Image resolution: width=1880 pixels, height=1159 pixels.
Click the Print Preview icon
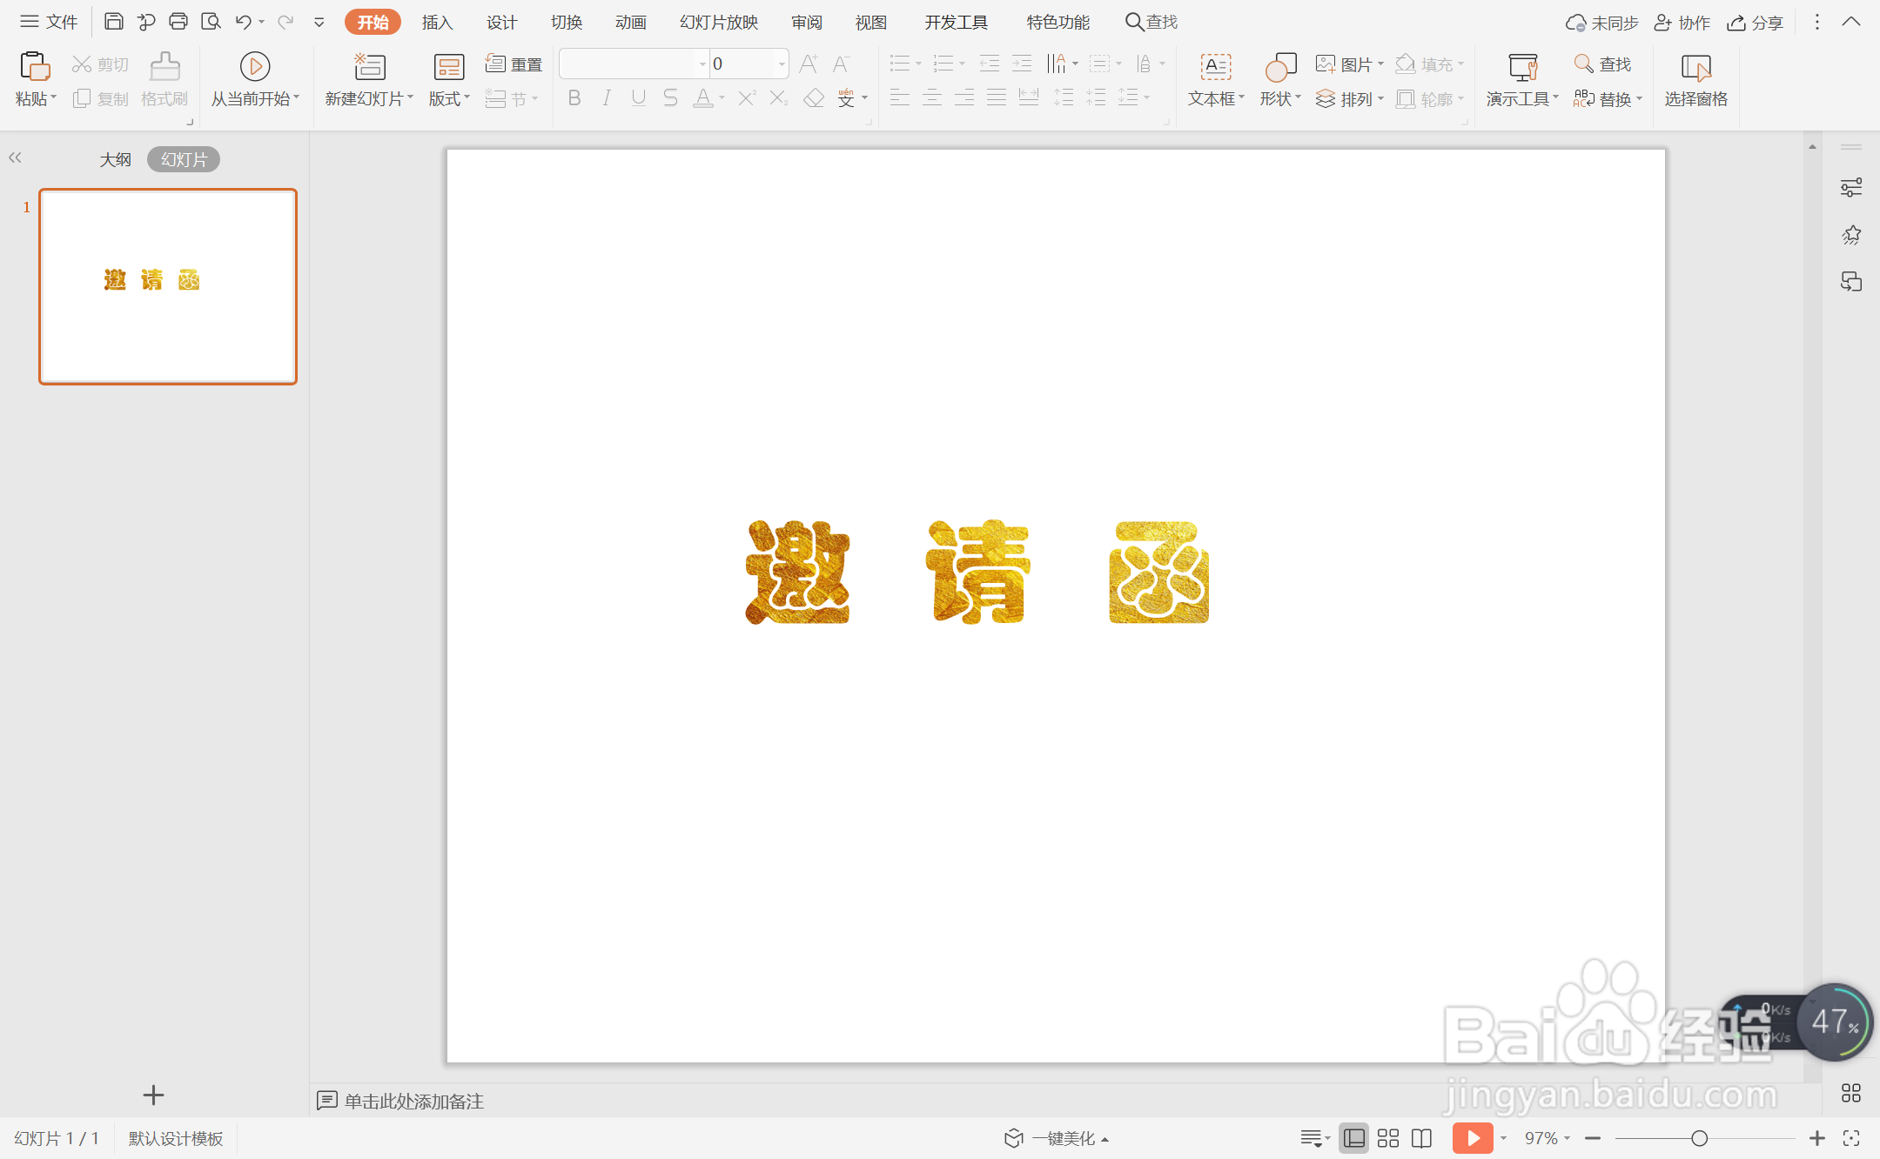(211, 22)
